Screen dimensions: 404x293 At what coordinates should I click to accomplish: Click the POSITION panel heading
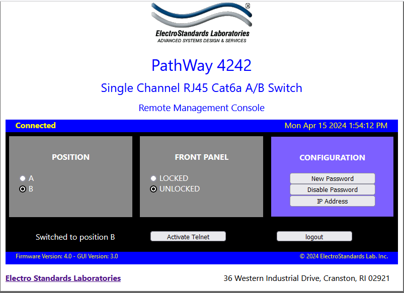(x=70, y=157)
